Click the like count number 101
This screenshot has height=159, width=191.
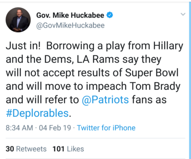pyautogui.click(x=58, y=149)
